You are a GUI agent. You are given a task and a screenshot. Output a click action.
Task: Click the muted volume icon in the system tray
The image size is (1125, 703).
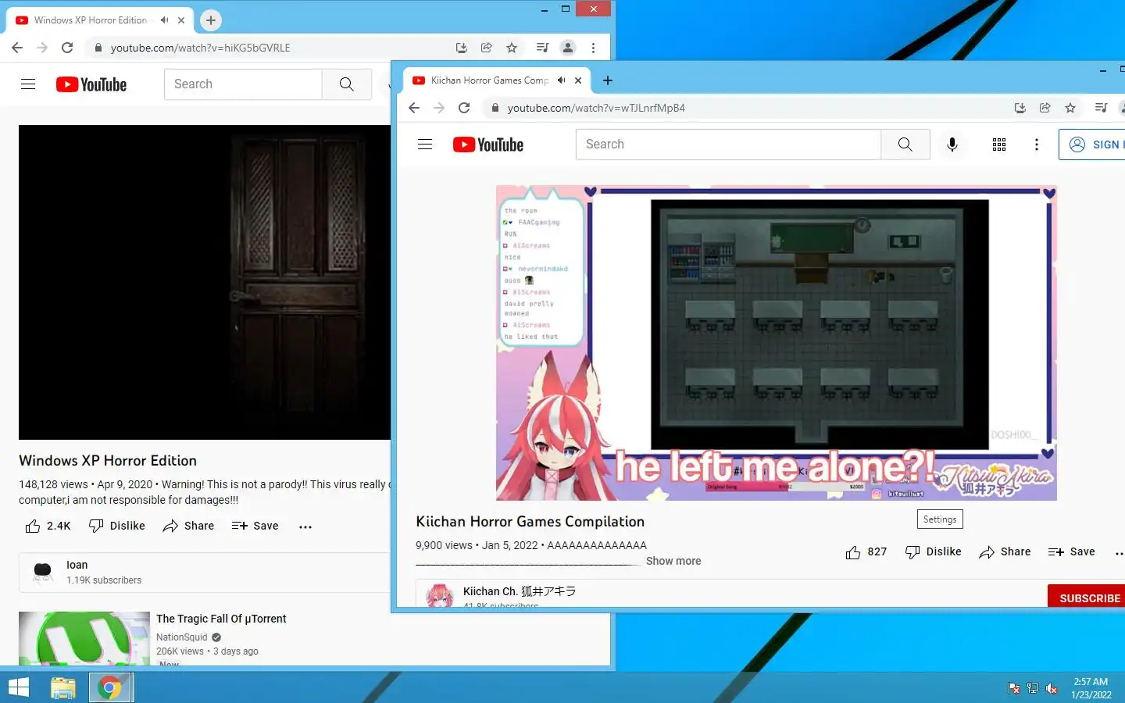pos(1052,688)
